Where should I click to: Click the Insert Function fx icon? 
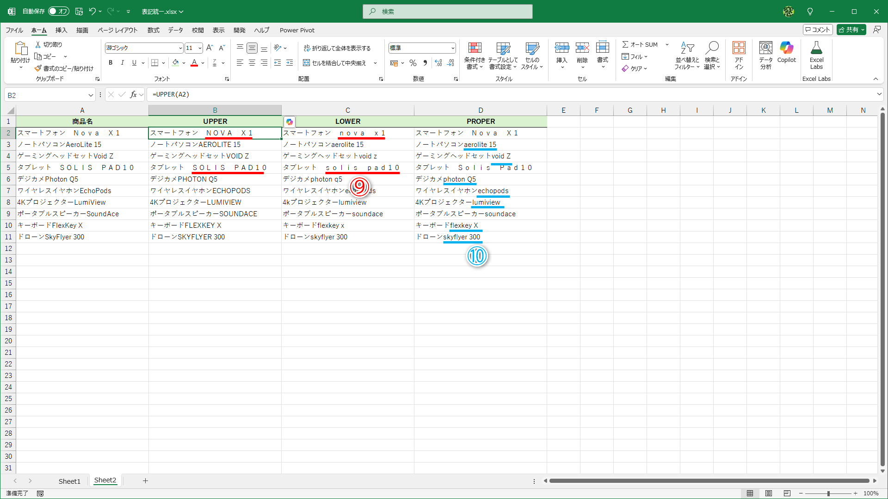pyautogui.click(x=133, y=95)
